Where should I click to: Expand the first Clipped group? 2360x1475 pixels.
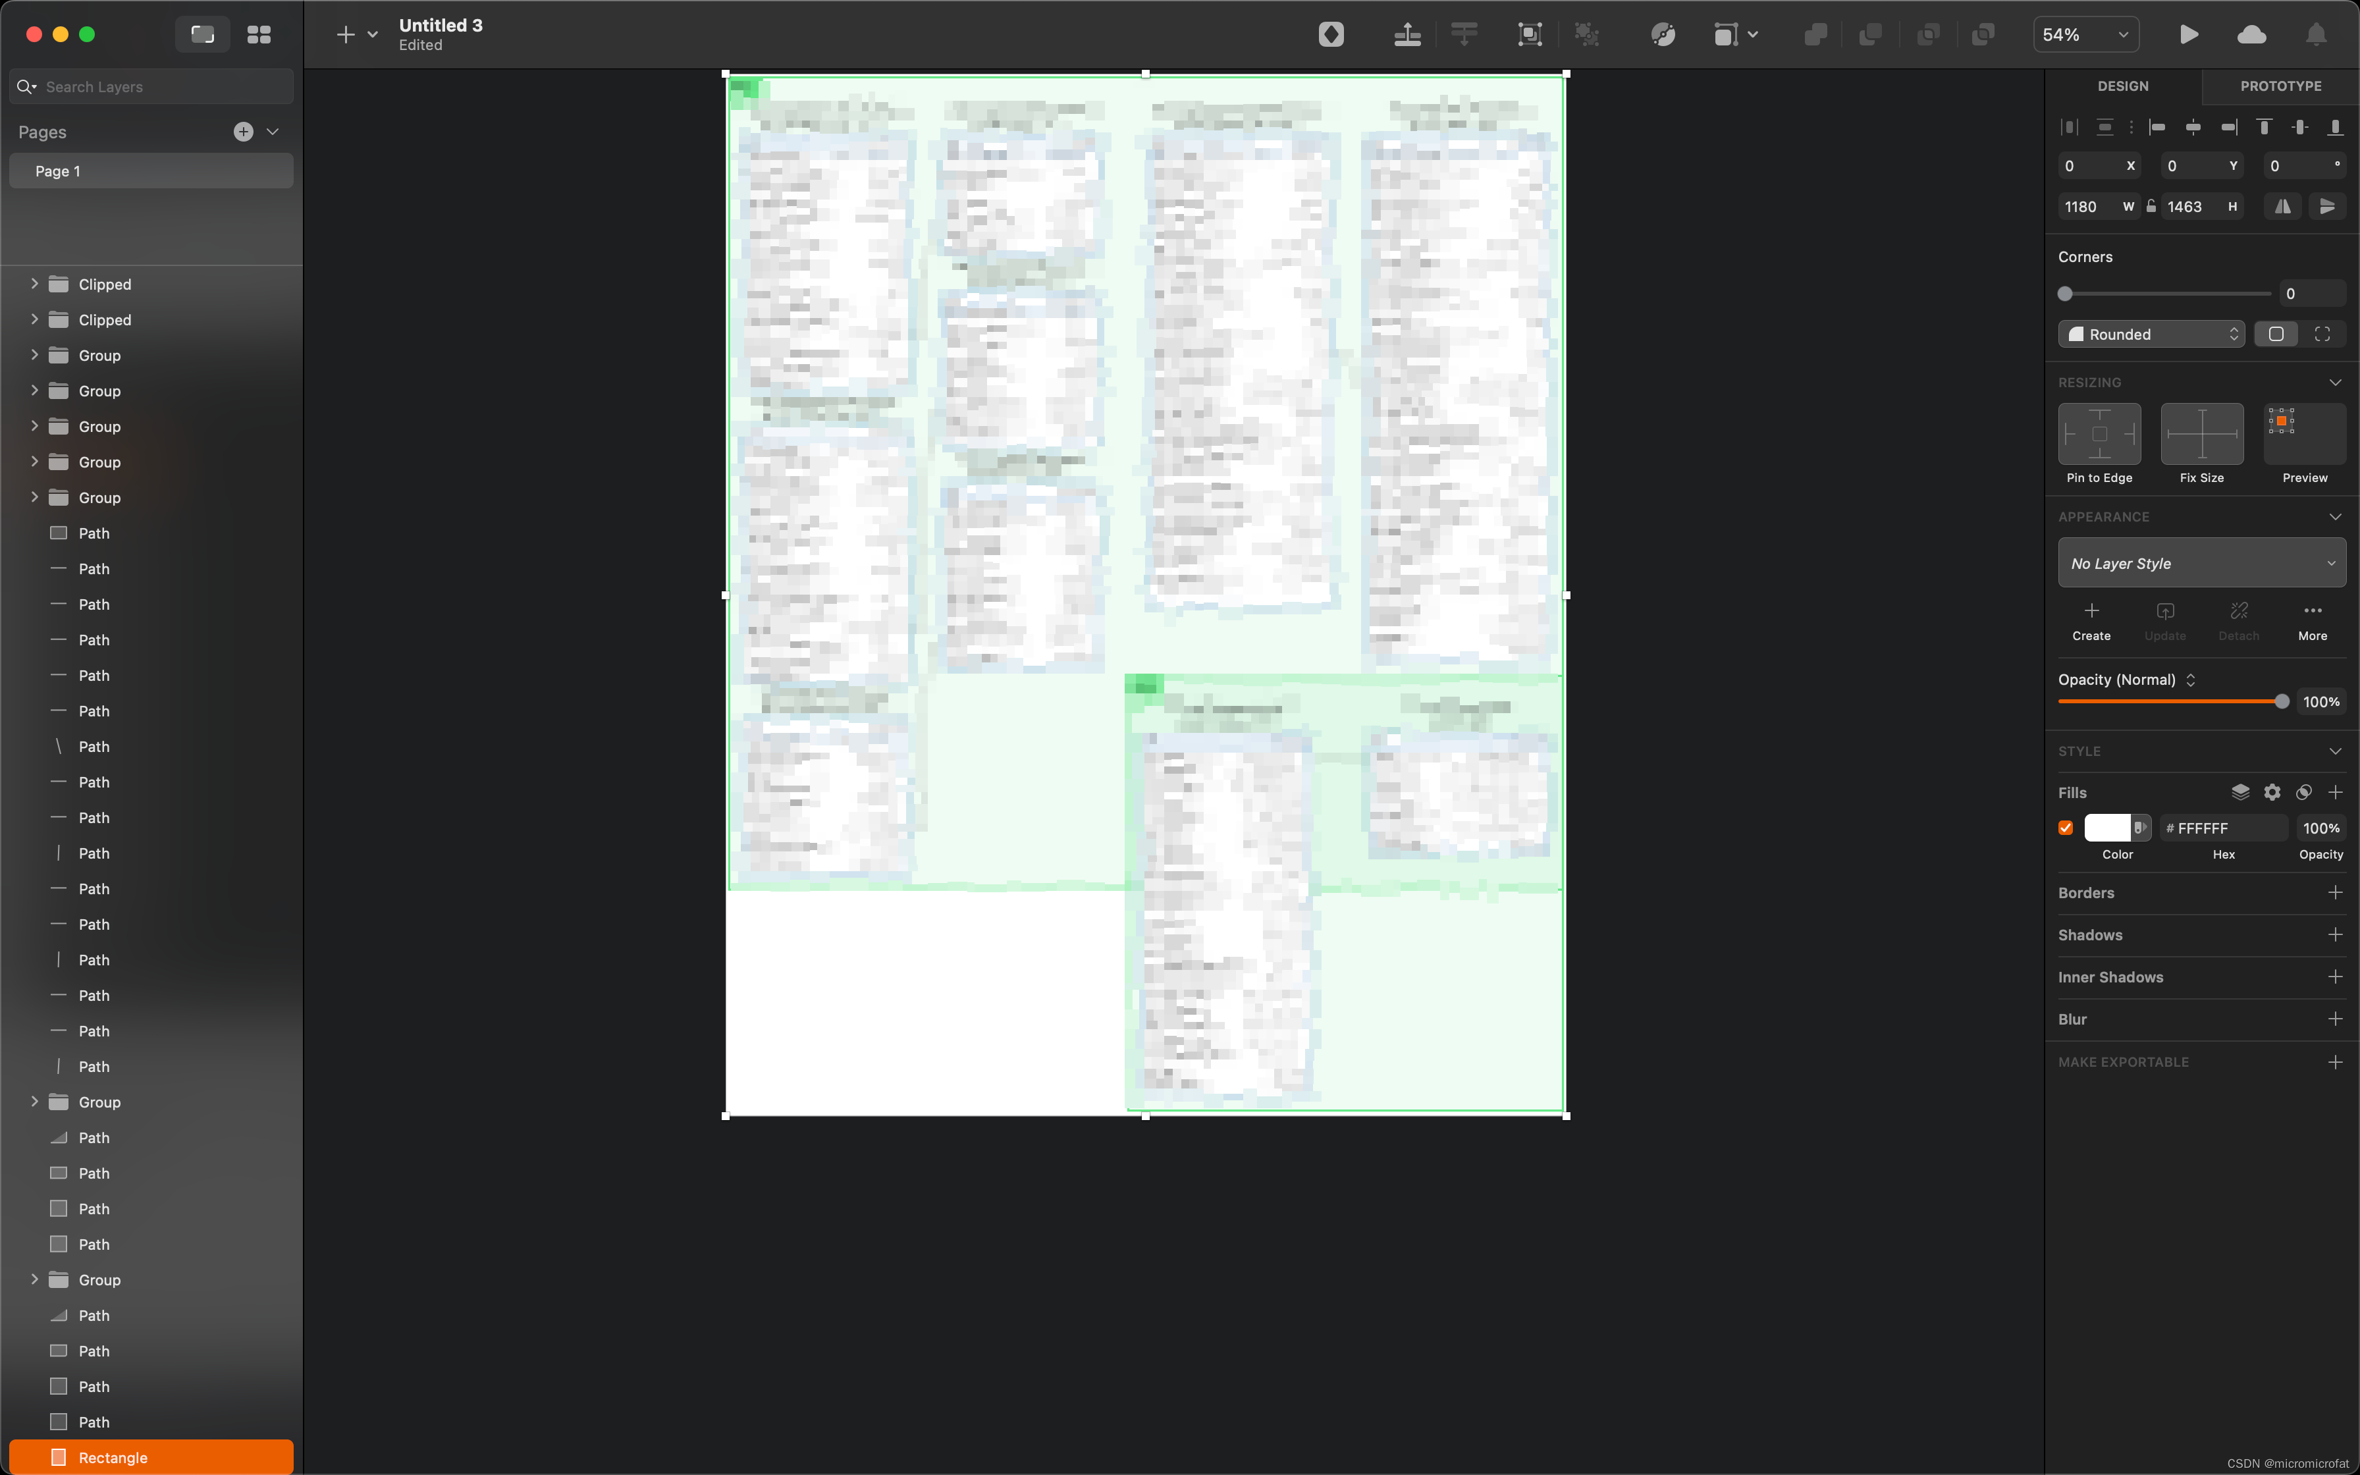tap(34, 284)
